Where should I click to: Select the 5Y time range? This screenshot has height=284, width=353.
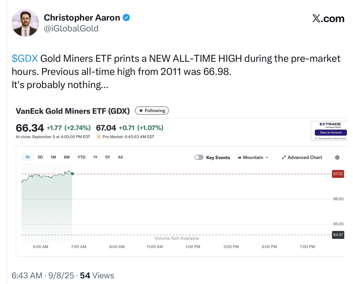pyautogui.click(x=108, y=157)
